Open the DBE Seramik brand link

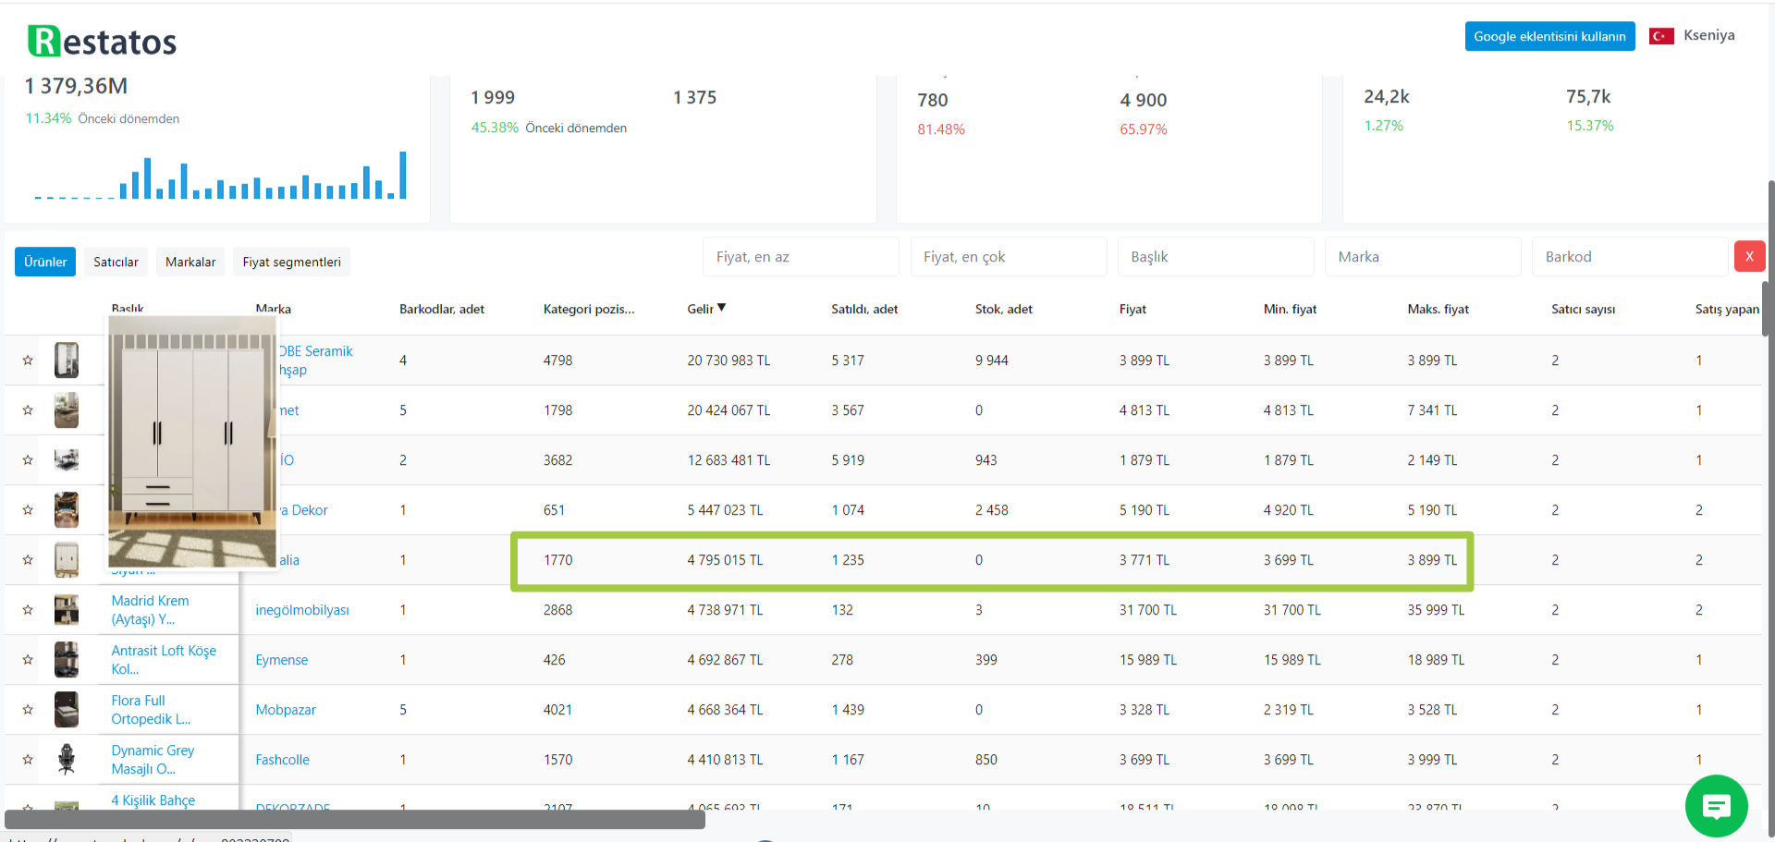(315, 360)
